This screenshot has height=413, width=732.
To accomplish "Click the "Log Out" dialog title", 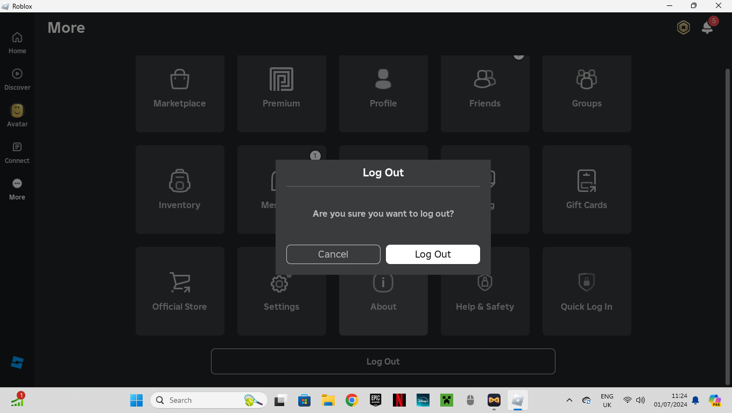I will pos(383,173).
